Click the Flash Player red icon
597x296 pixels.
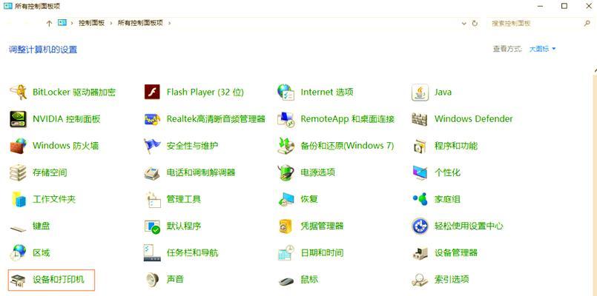(152, 92)
